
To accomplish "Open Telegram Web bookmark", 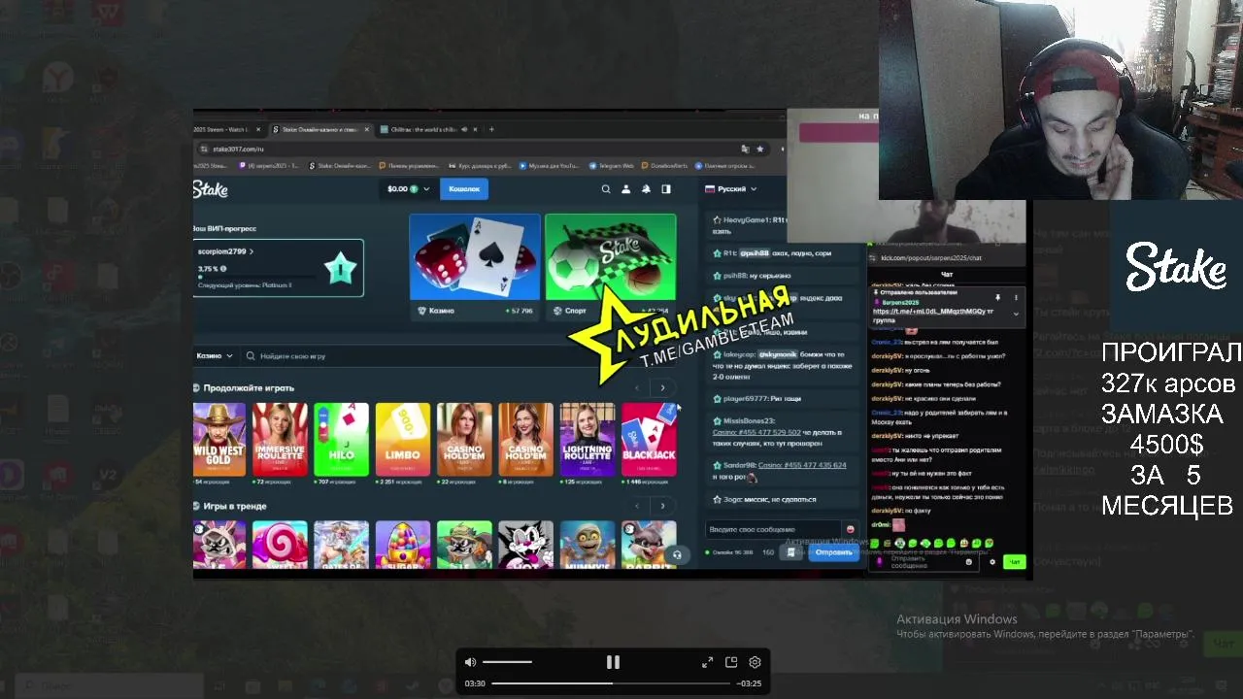I will [612, 166].
